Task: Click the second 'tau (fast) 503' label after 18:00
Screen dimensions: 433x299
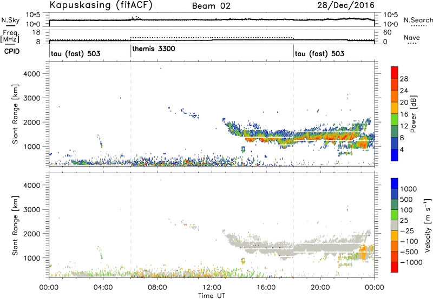Action: (x=319, y=53)
